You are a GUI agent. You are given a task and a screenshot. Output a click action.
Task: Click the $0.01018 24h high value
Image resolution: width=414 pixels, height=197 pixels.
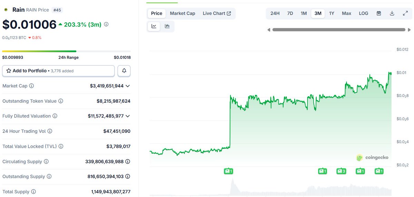pyautogui.click(x=122, y=58)
